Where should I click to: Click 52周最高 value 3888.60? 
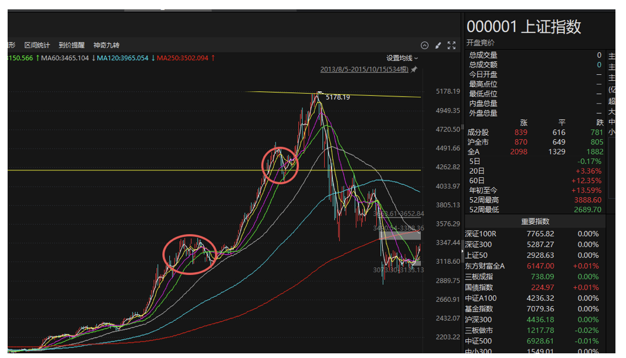click(x=588, y=200)
